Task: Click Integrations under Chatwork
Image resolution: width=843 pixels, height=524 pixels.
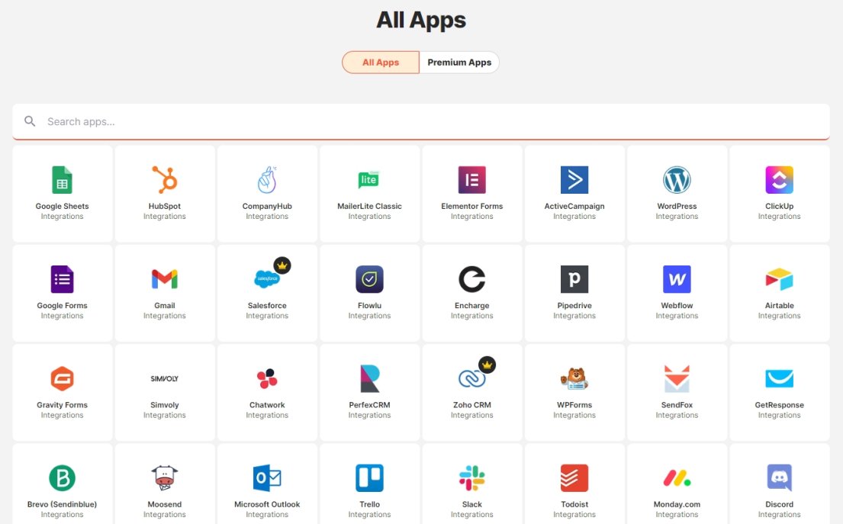Action: click(x=267, y=416)
